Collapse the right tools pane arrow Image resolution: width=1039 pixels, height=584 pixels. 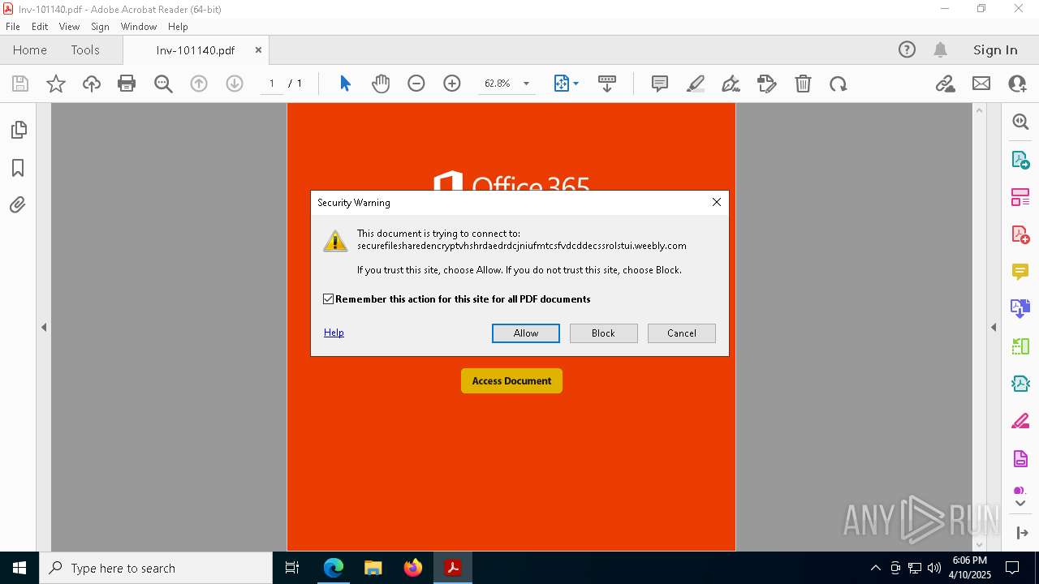994,328
